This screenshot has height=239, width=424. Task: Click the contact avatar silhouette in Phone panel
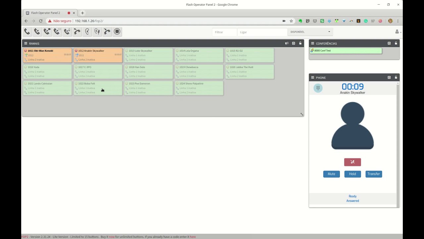(x=352, y=125)
